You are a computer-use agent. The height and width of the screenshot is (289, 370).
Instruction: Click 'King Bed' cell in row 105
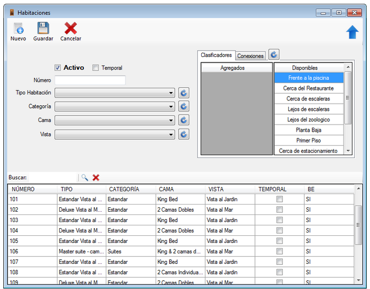[x=180, y=241]
